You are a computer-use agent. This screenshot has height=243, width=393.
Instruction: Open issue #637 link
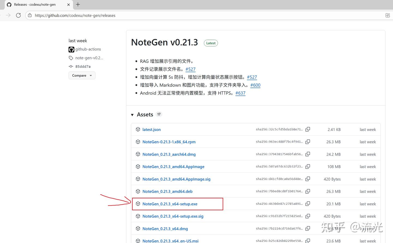(240, 93)
